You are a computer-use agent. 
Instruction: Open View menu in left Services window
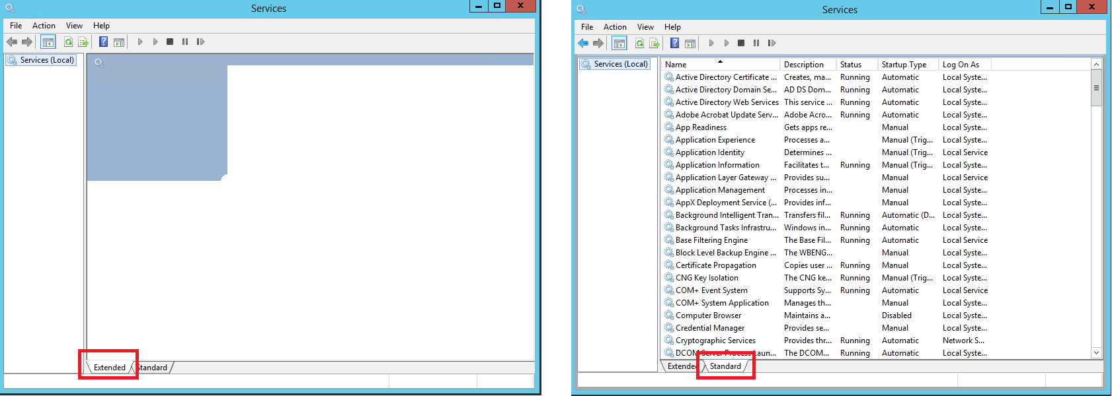point(74,26)
